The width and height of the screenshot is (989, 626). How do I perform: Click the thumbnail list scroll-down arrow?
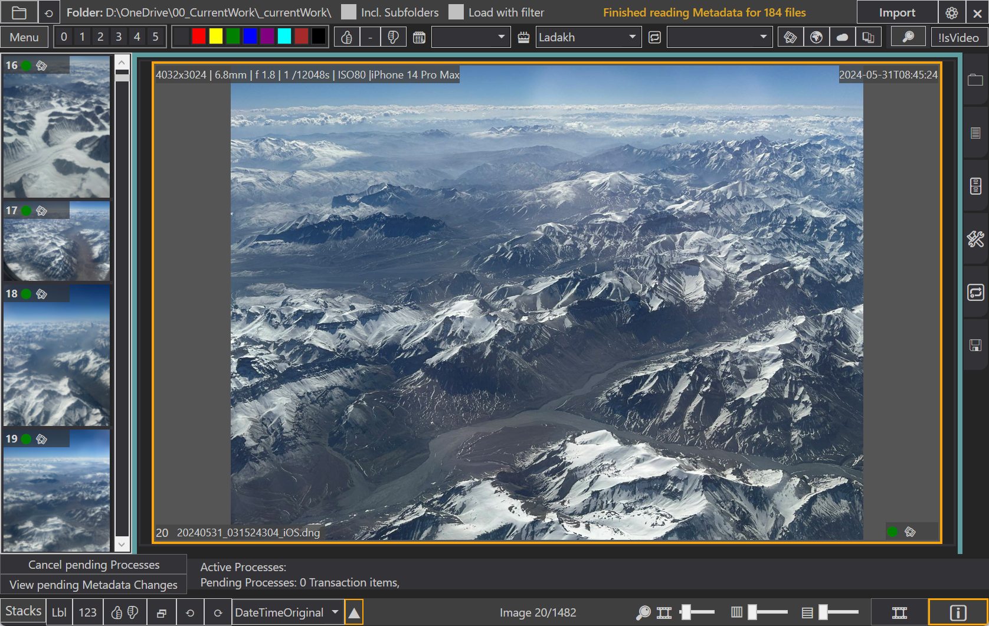(x=122, y=544)
